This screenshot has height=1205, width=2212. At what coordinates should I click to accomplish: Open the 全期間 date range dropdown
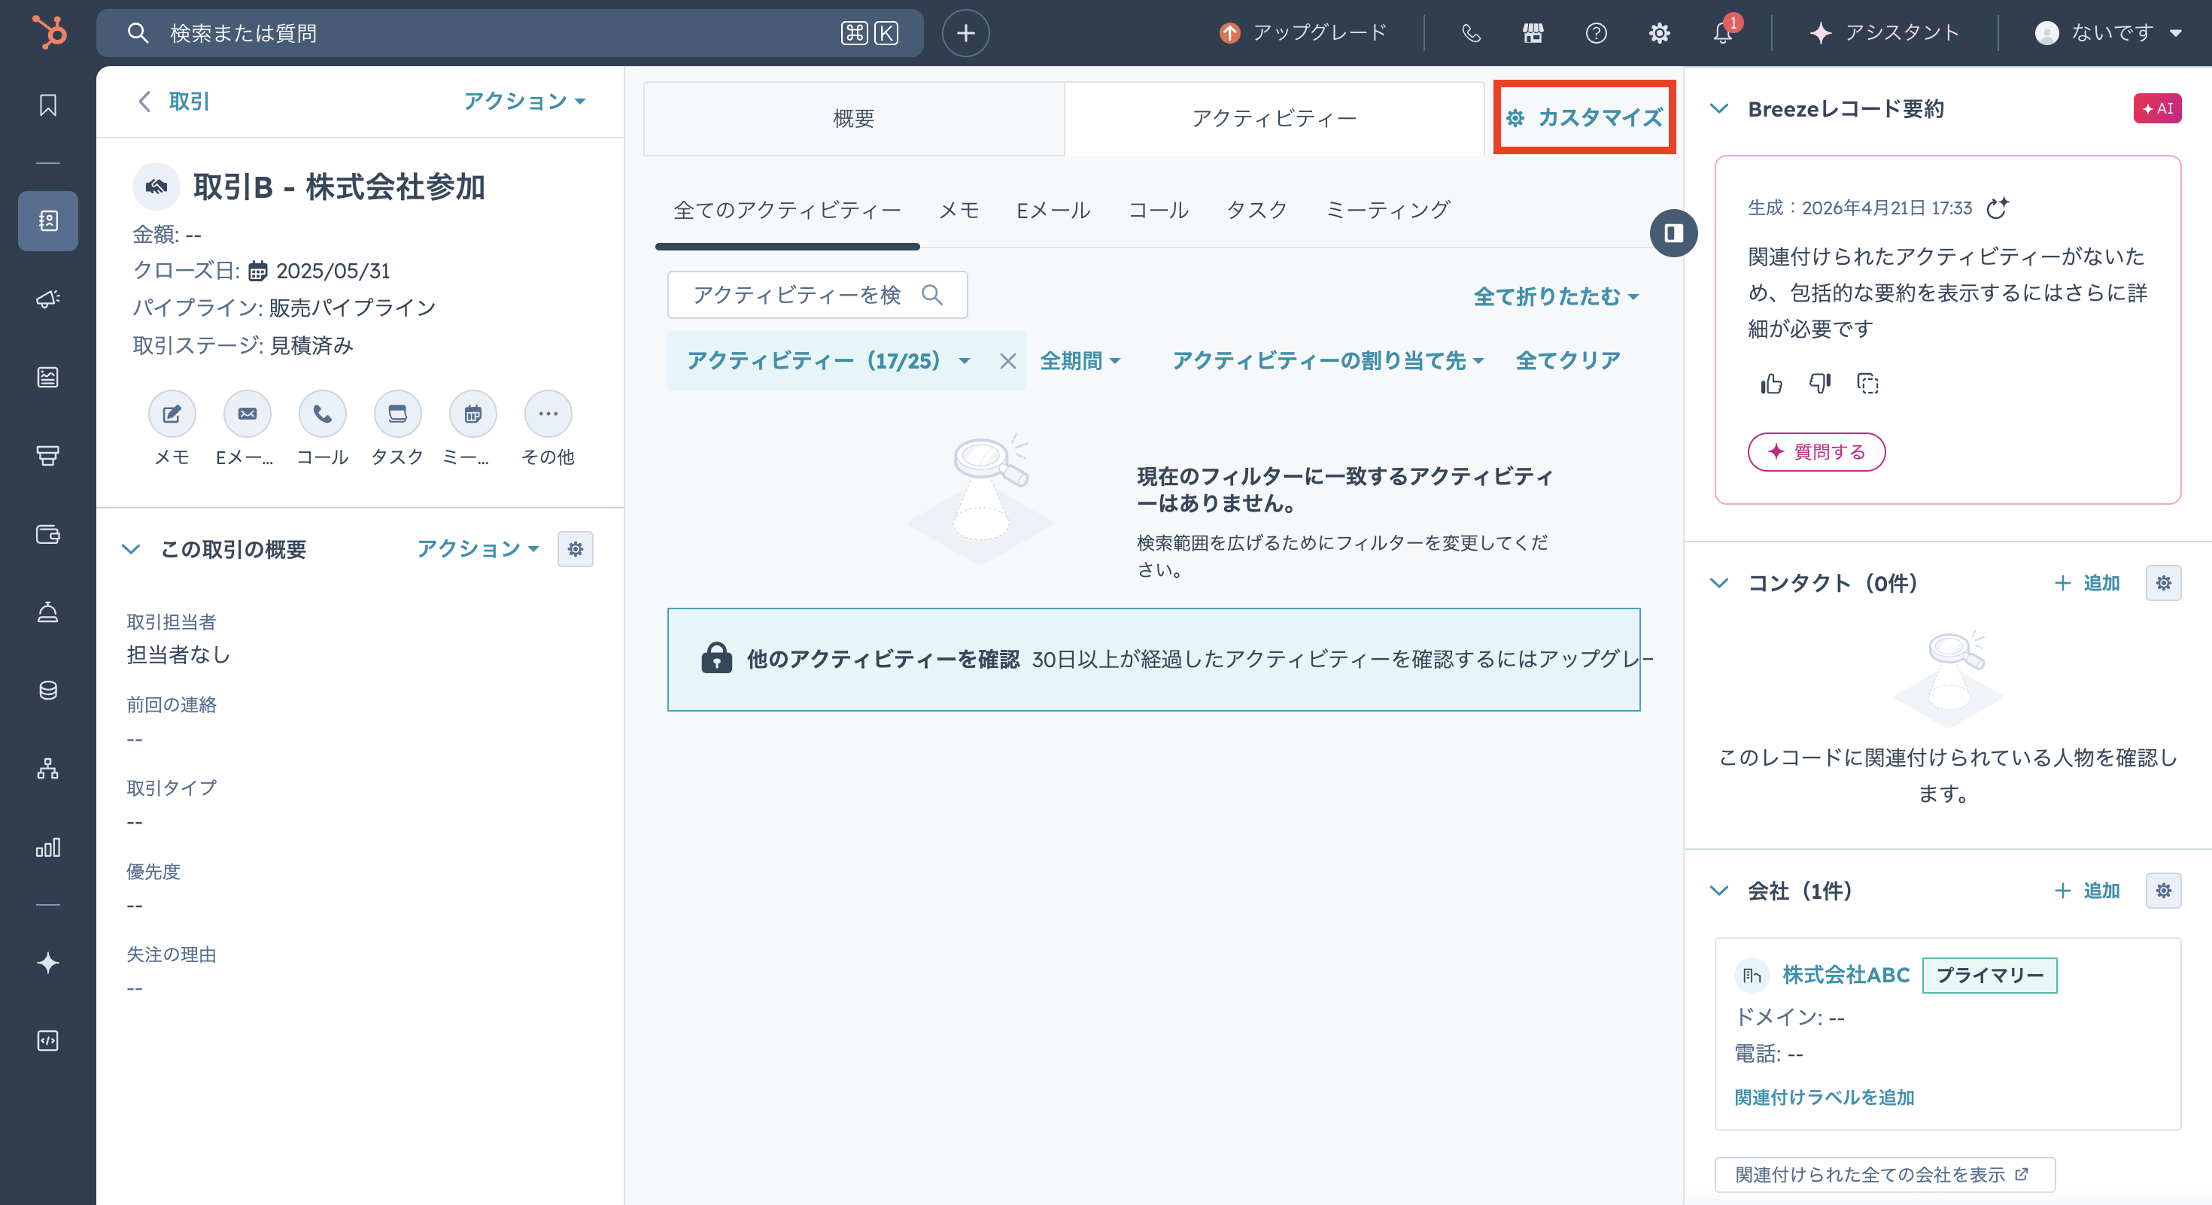[x=1080, y=361]
